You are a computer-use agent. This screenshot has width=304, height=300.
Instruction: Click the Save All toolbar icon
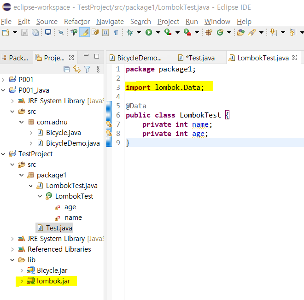[x=35, y=32]
